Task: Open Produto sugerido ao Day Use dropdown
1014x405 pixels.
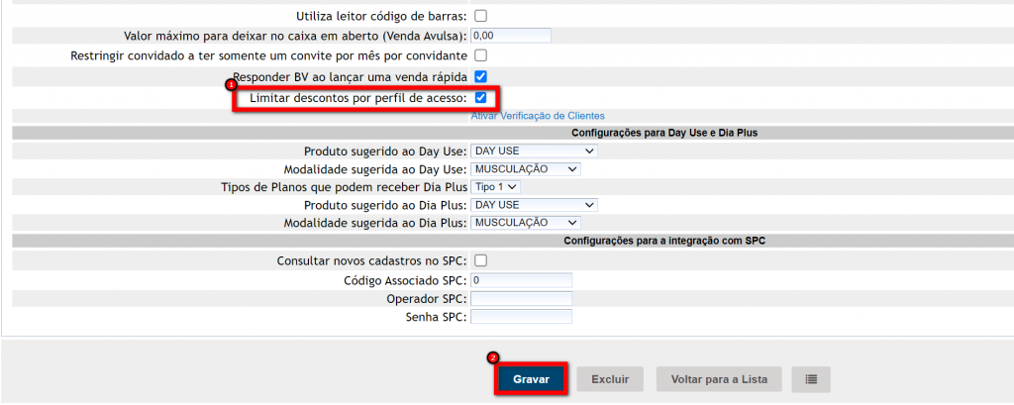Action: pyautogui.click(x=534, y=151)
